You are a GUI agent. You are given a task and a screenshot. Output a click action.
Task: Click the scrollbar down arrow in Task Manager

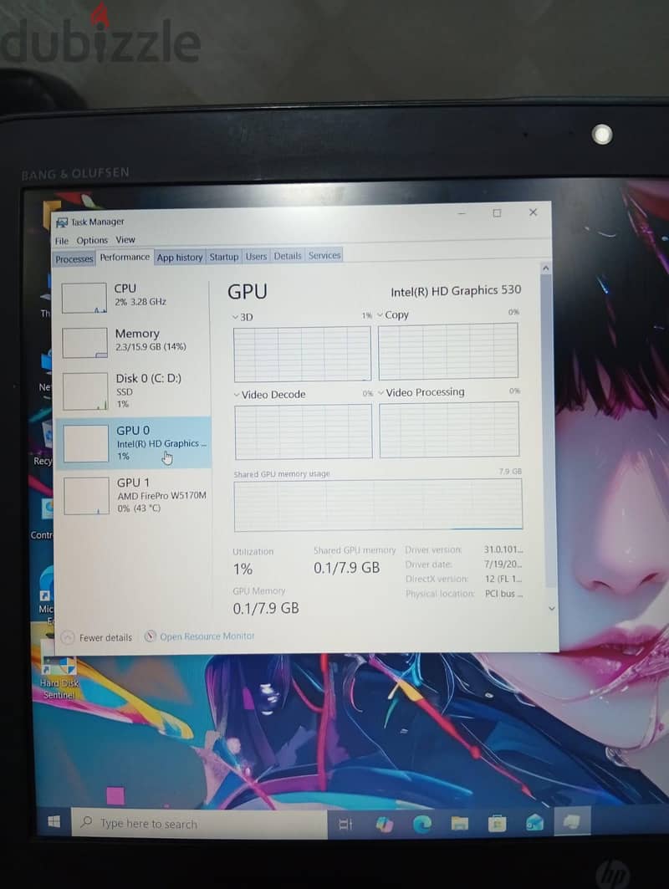(x=552, y=608)
